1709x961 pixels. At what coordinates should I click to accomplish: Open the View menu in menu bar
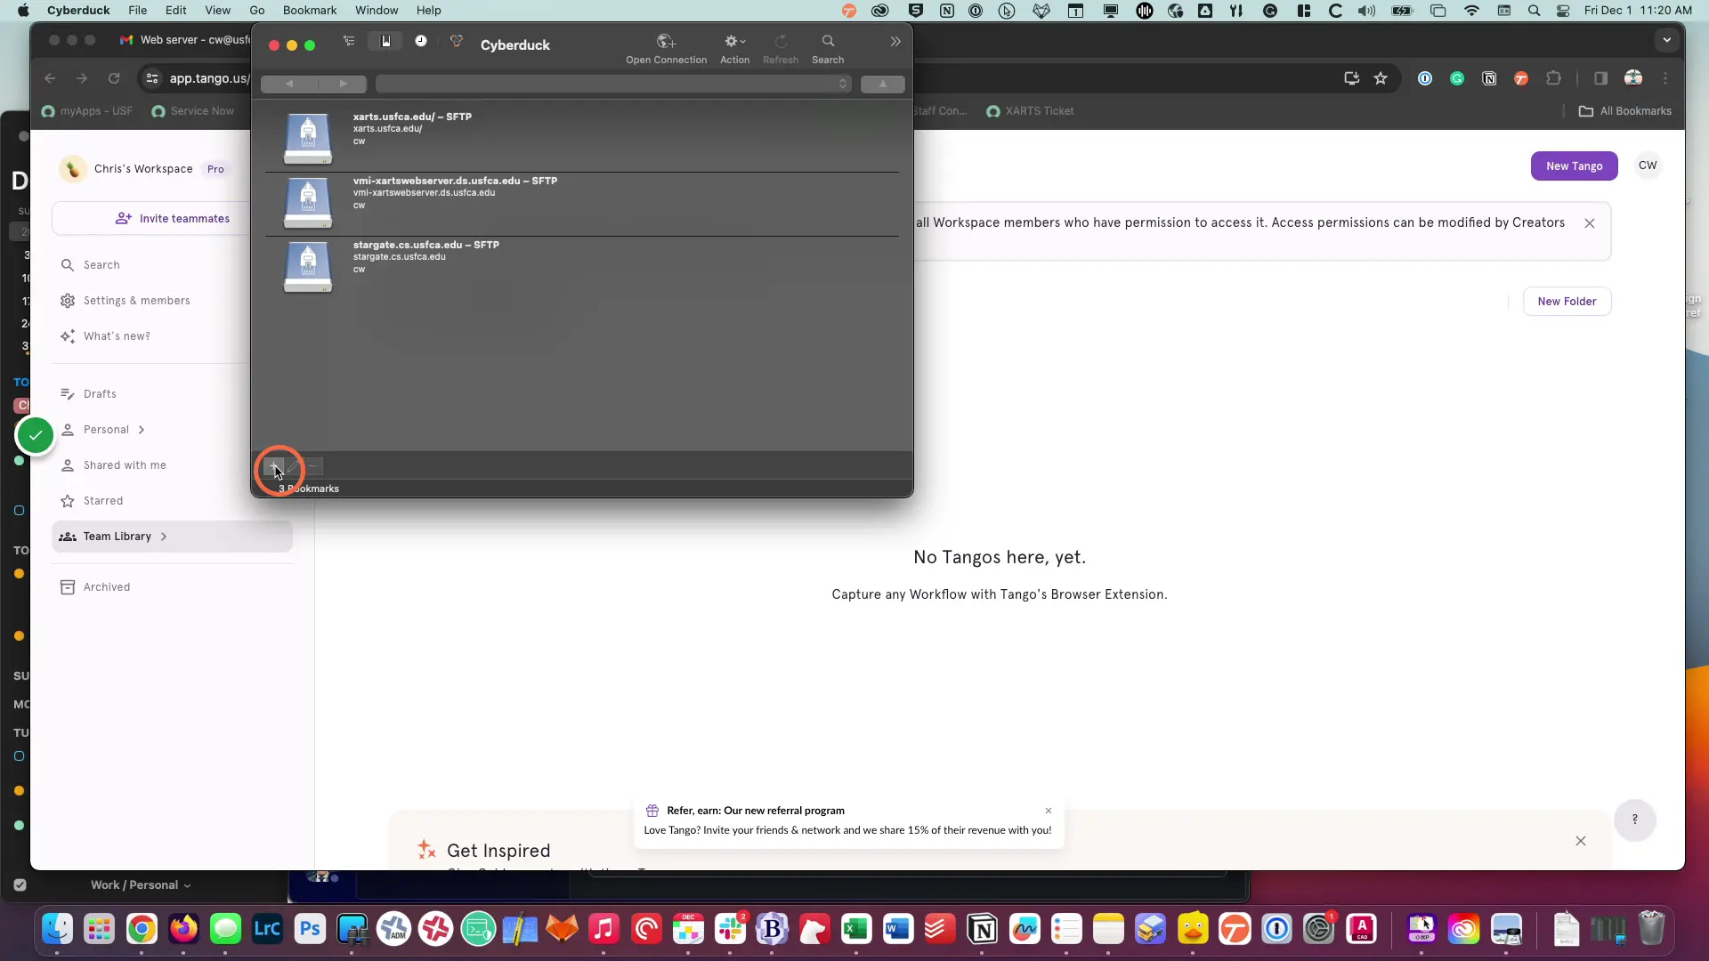click(x=217, y=11)
